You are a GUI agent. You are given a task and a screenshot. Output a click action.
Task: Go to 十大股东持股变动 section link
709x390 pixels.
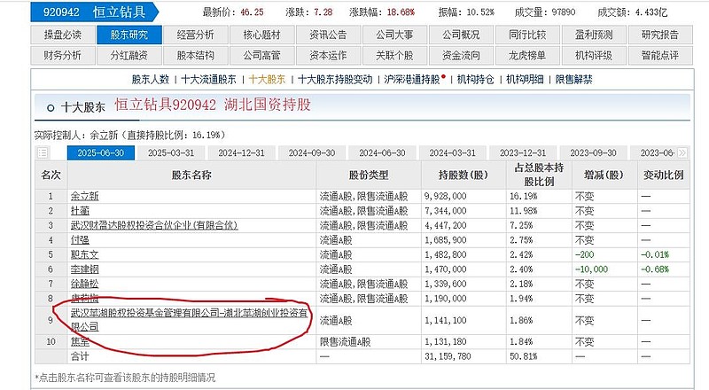coord(335,80)
